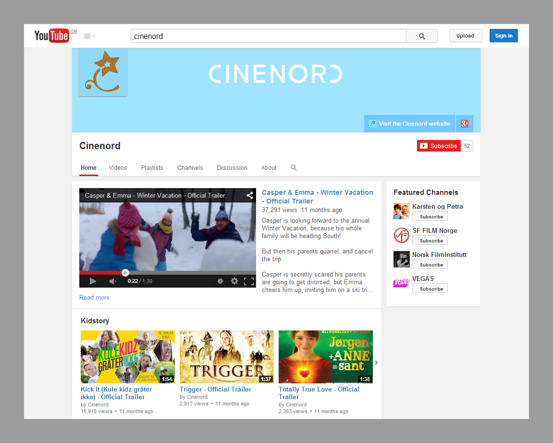Visit the Cinenord website link

[x=410, y=124]
